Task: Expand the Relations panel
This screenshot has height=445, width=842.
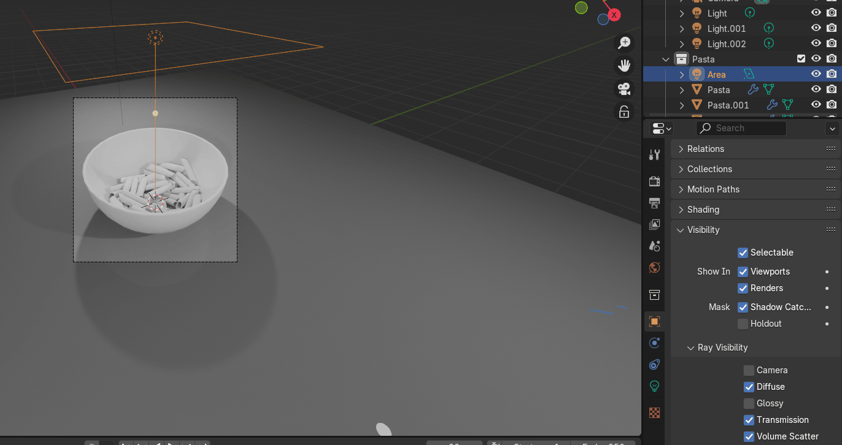Action: [x=705, y=149]
